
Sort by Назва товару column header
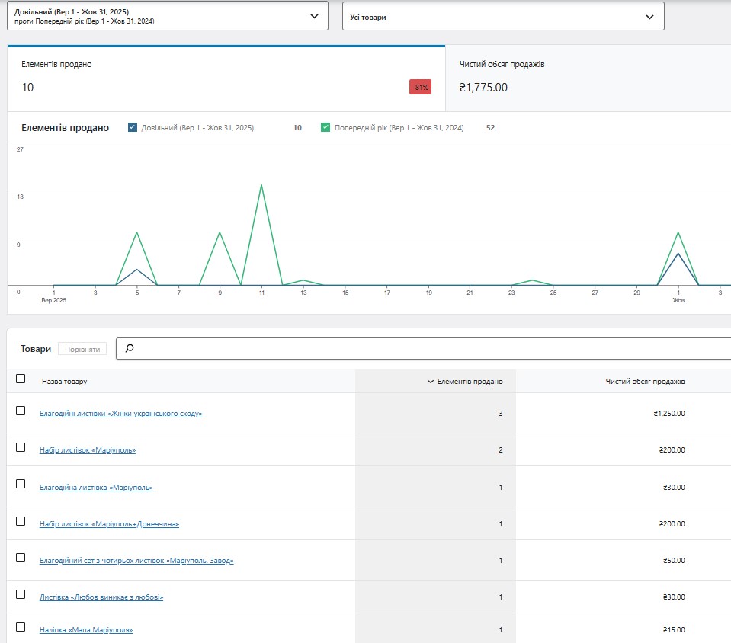coord(64,382)
